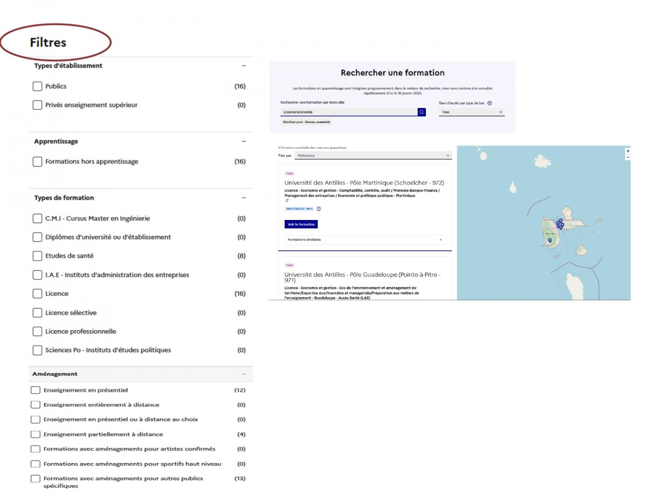Click the isolated southern map pin on Basse-Terre
The width and height of the screenshot is (662, 496).
coord(550,240)
